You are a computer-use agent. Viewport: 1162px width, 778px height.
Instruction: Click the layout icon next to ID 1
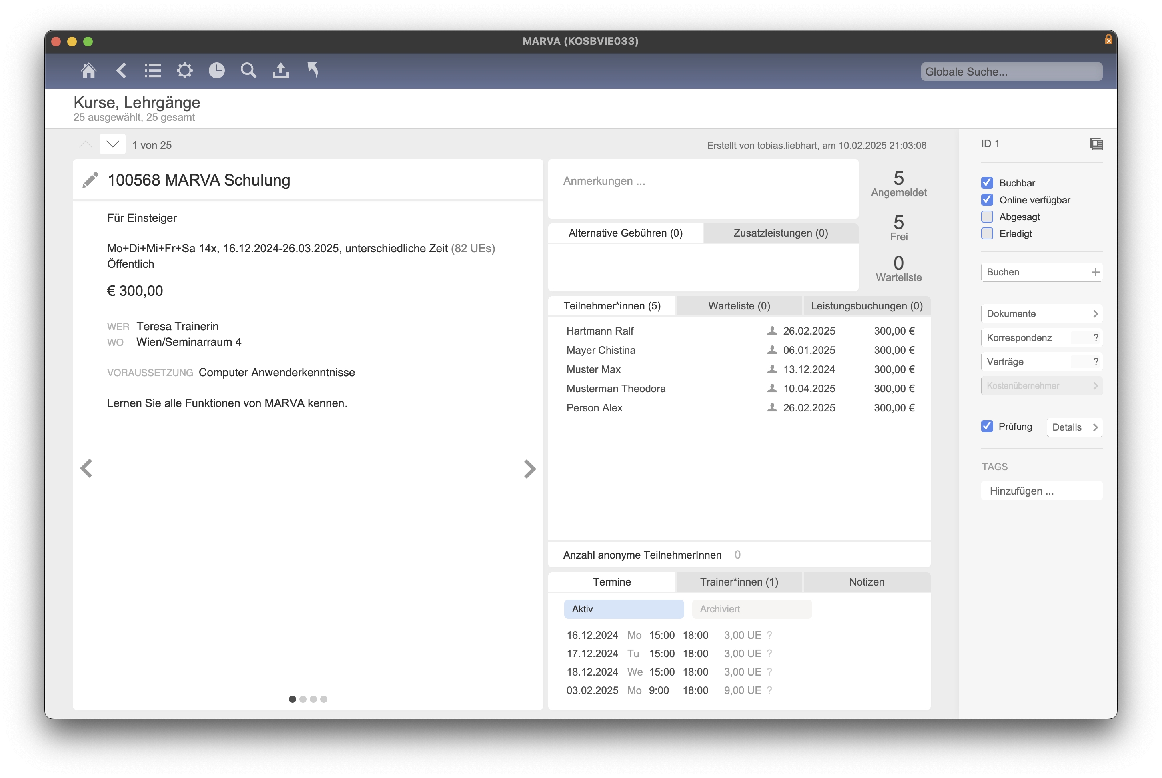click(1096, 144)
